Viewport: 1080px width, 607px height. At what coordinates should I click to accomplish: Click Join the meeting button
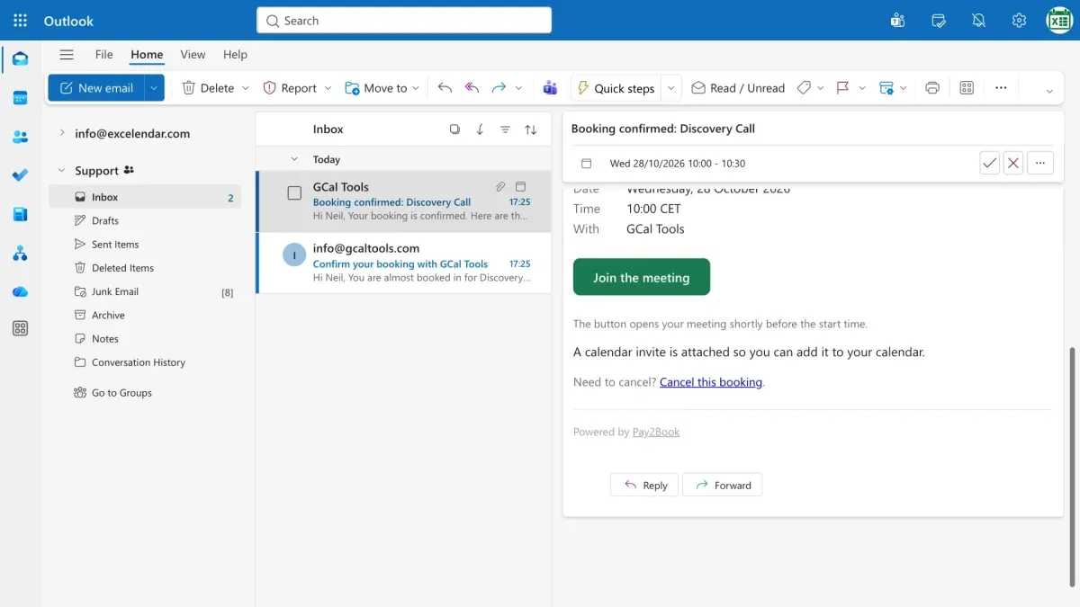pos(642,277)
